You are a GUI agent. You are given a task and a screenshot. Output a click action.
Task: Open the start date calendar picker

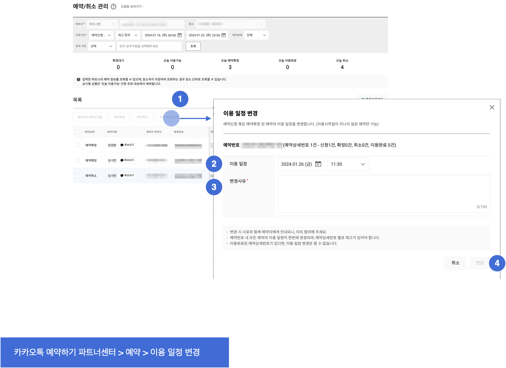(x=180, y=35)
